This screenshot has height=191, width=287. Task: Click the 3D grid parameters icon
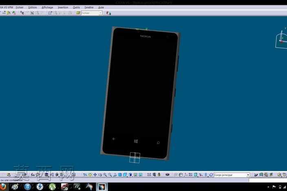click(x=190, y=175)
